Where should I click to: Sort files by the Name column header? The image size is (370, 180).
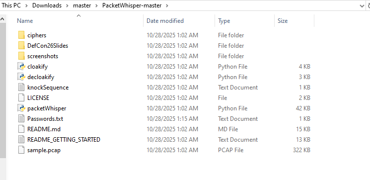(x=79, y=21)
